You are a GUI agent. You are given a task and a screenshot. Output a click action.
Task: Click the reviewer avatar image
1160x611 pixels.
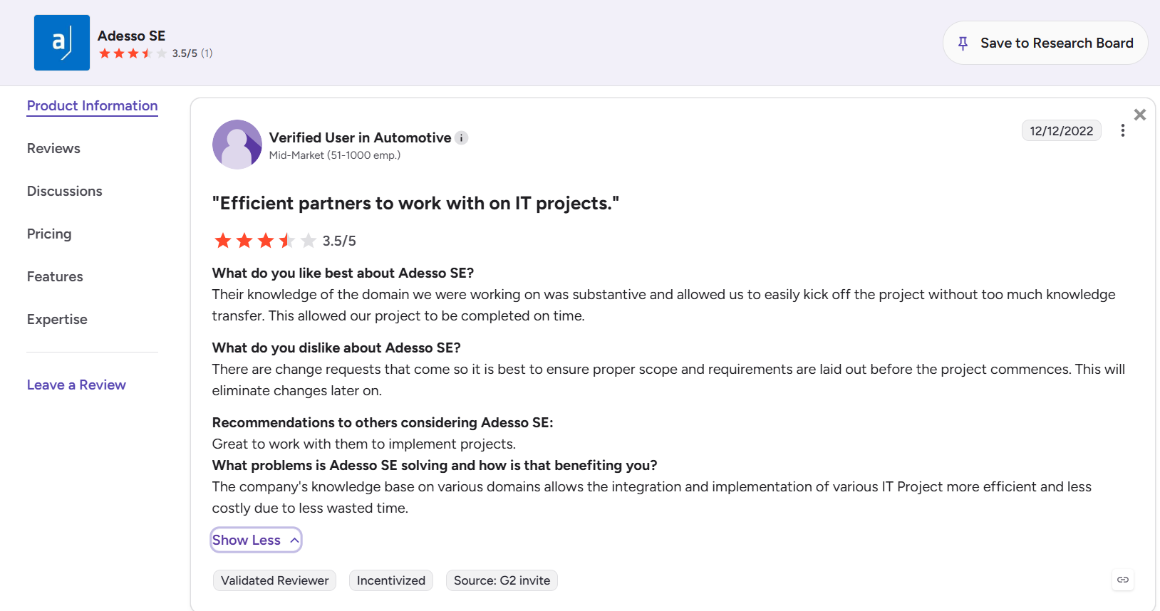pos(237,145)
